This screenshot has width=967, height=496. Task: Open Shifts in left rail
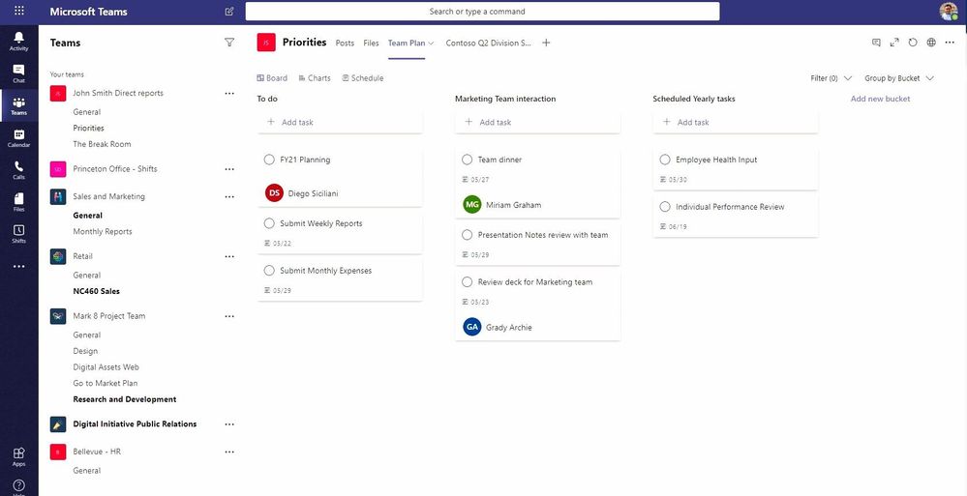(x=19, y=234)
